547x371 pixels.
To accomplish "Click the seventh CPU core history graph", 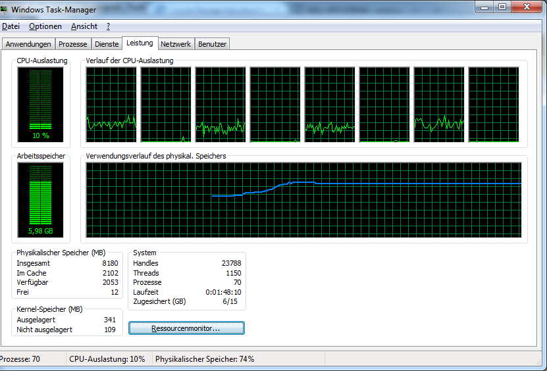I will 439,105.
